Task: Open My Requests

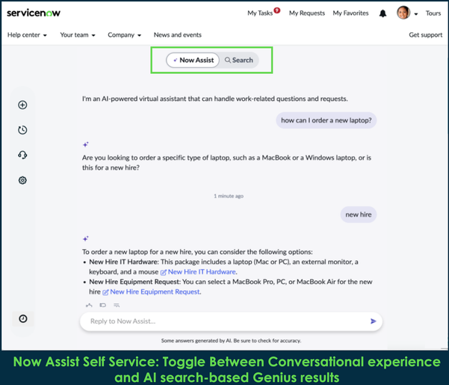Action: [x=307, y=13]
